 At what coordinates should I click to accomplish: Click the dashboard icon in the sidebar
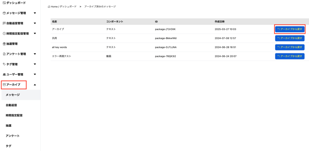click(x=4, y=3)
